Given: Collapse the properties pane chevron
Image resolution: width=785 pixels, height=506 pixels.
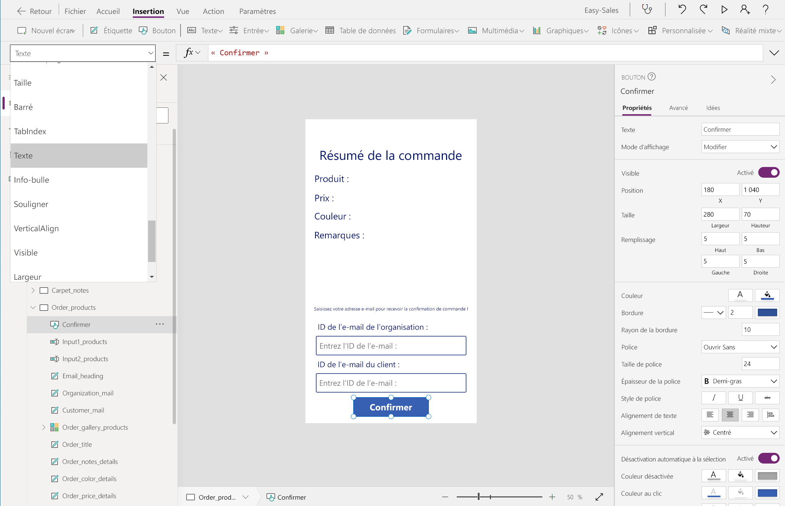Looking at the screenshot, I should pos(773,80).
